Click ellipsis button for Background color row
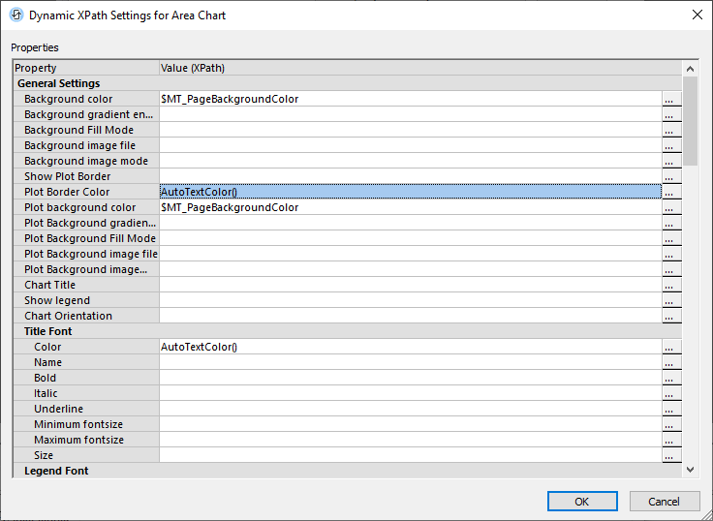Image resolution: width=713 pixels, height=521 pixels. tap(671, 99)
